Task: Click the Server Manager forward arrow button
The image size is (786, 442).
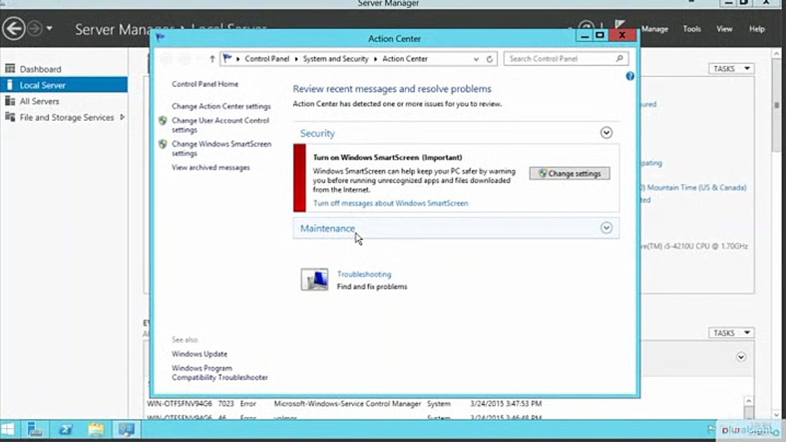Action: (x=35, y=28)
